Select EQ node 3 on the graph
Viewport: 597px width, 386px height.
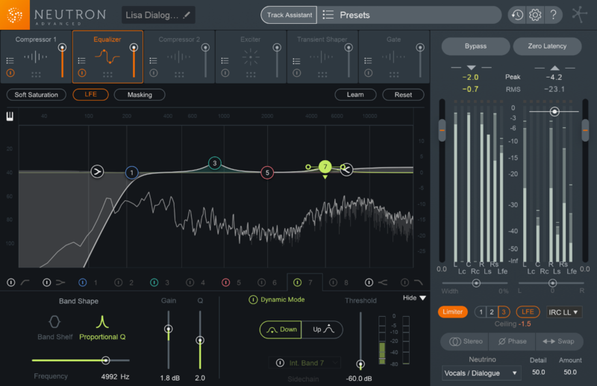(214, 162)
